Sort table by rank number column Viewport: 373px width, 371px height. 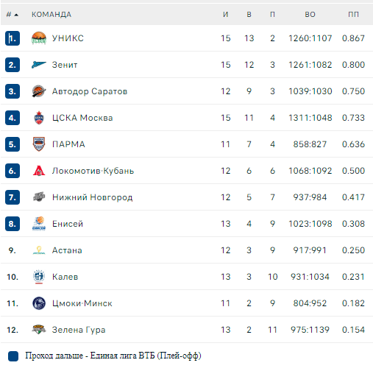point(12,15)
